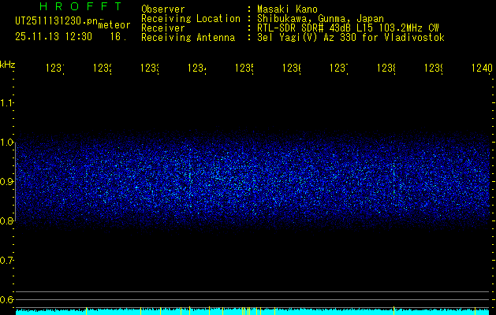Click the kHz axis unit label
The image size is (496, 315).
click(x=8, y=63)
